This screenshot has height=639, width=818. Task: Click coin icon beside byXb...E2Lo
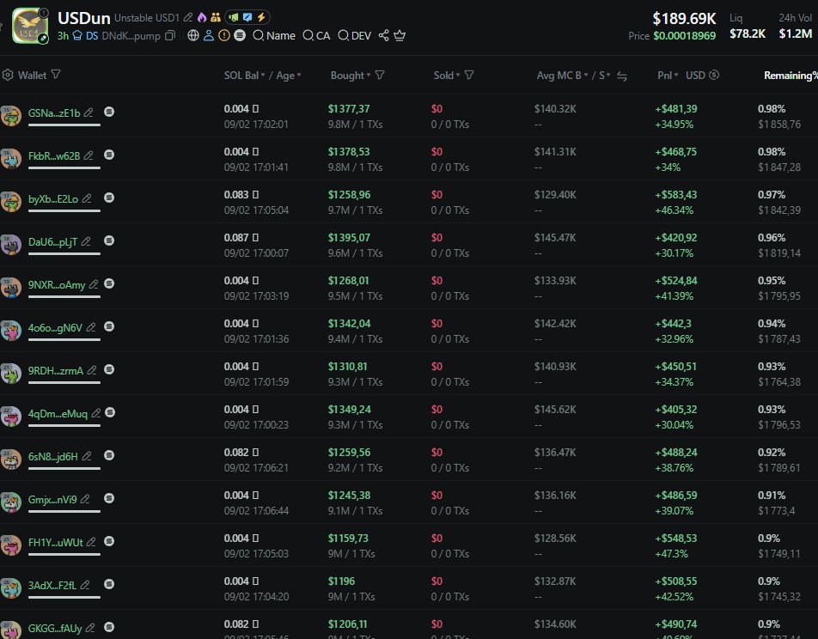coord(109,198)
